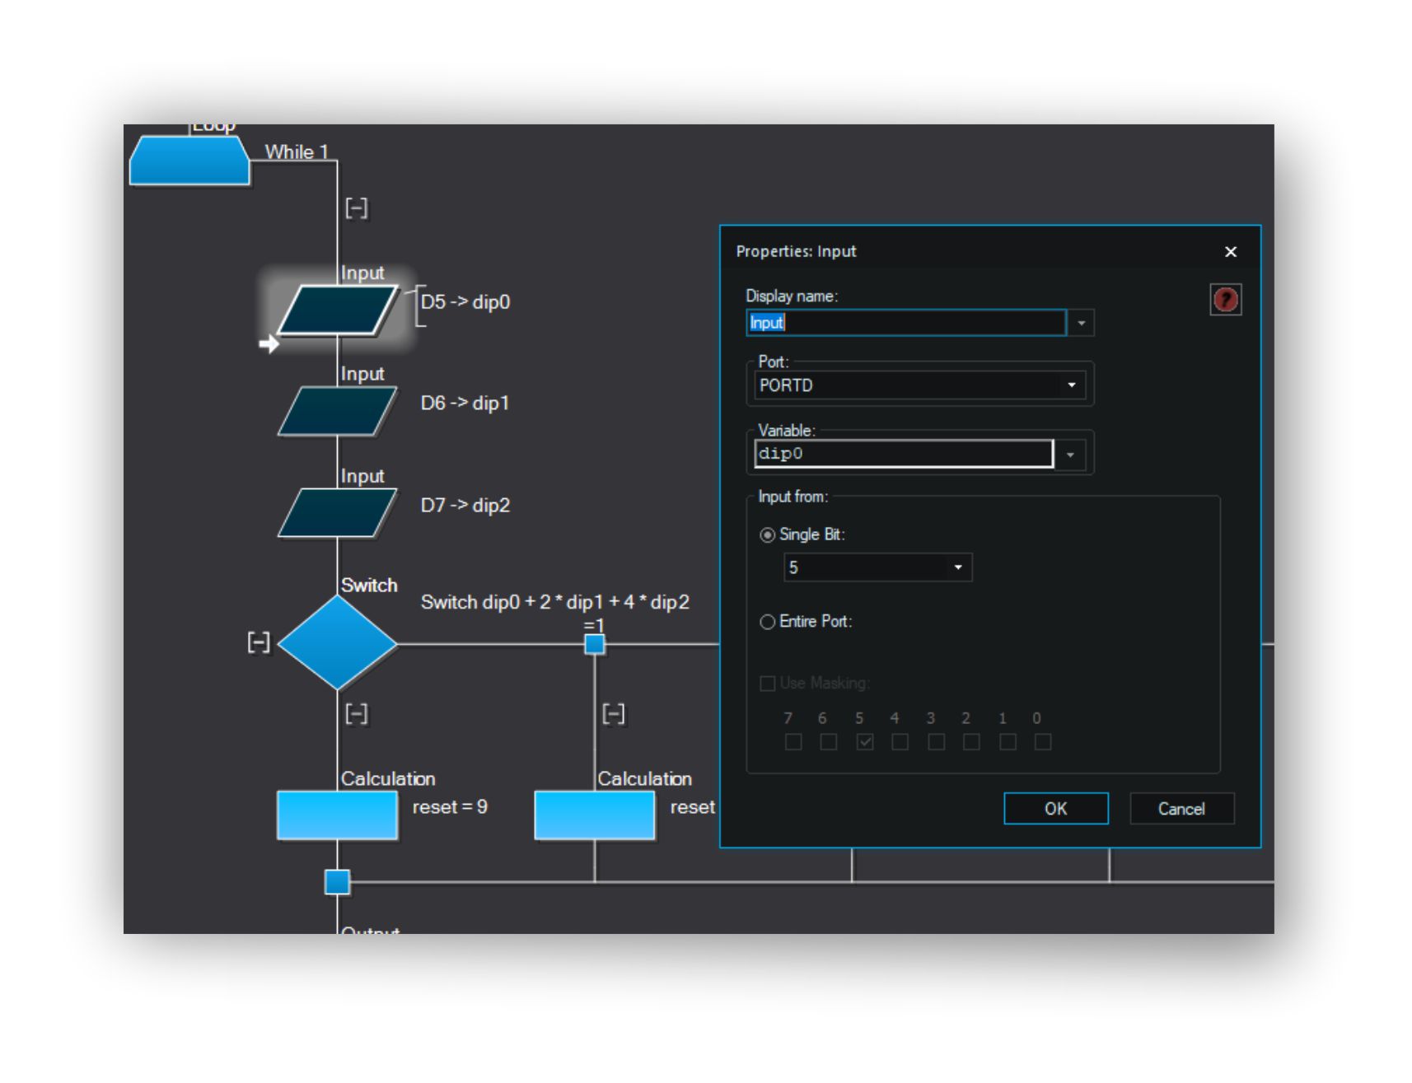Click the Variable field containing dip0
The height and width of the screenshot is (1083, 1412).
904,454
